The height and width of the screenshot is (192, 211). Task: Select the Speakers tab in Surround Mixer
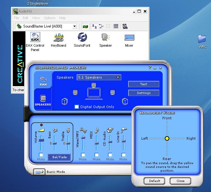coord(43,100)
